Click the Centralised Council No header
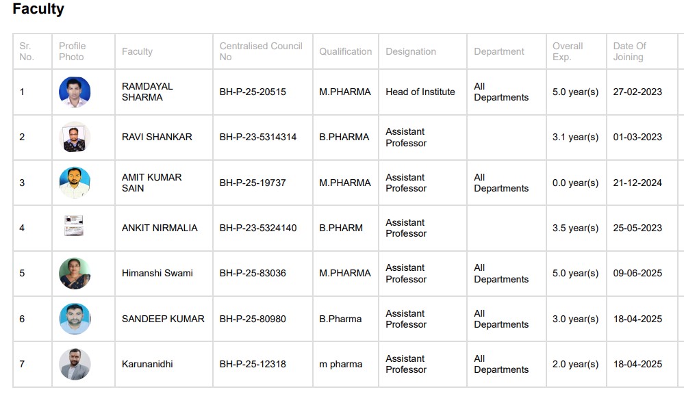684x394 pixels. click(261, 51)
